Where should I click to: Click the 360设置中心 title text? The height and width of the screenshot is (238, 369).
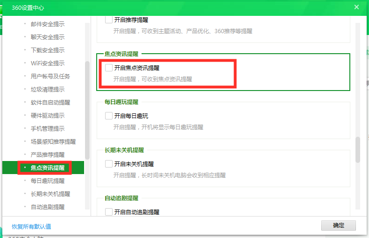[x=28, y=8]
